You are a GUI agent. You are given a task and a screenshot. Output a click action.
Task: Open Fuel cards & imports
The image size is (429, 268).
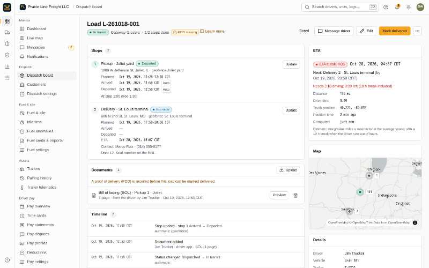(47, 140)
